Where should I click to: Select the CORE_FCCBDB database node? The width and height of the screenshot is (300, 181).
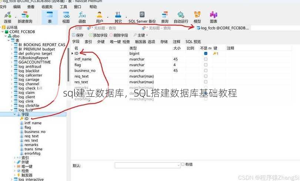tap(22, 32)
